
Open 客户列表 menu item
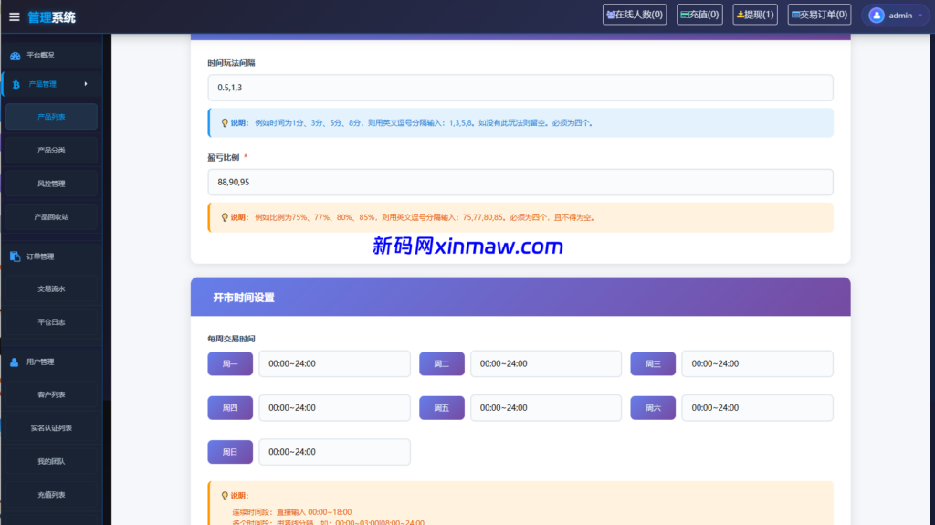click(51, 394)
